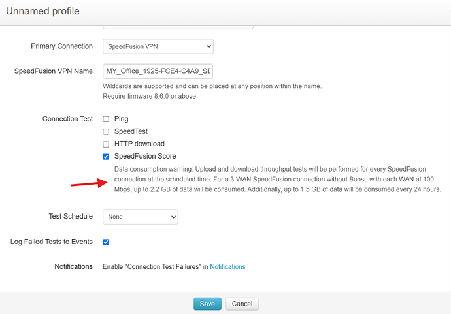Click the Notifications field label
The width and height of the screenshot is (451, 314).
(x=74, y=266)
